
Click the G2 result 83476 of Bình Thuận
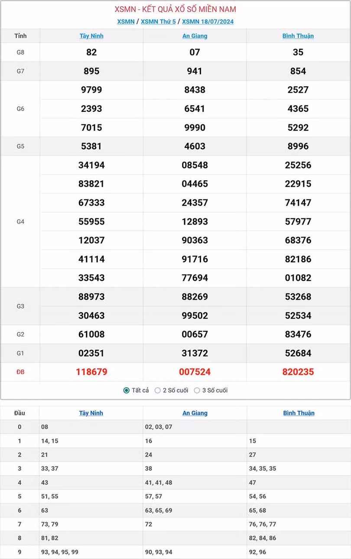click(298, 334)
